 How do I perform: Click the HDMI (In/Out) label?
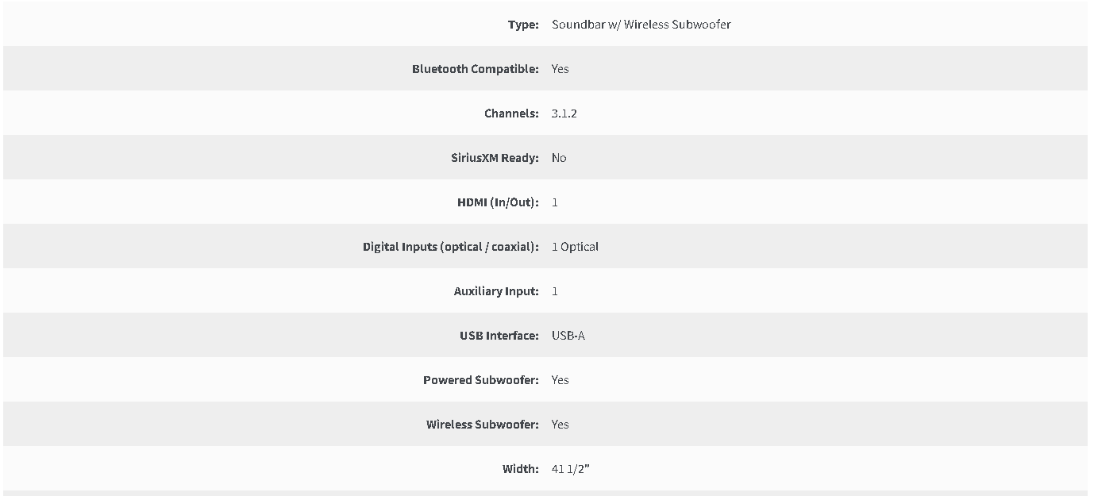(498, 202)
